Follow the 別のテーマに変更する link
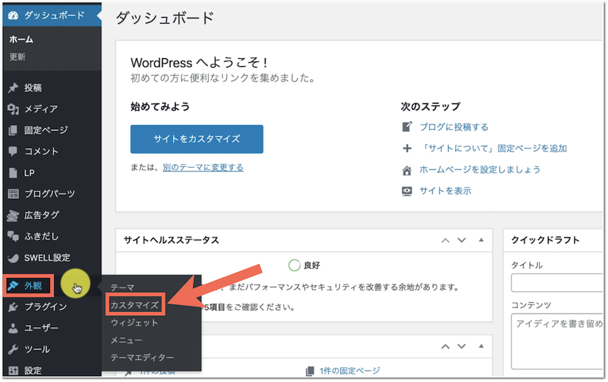The image size is (608, 382). [203, 167]
